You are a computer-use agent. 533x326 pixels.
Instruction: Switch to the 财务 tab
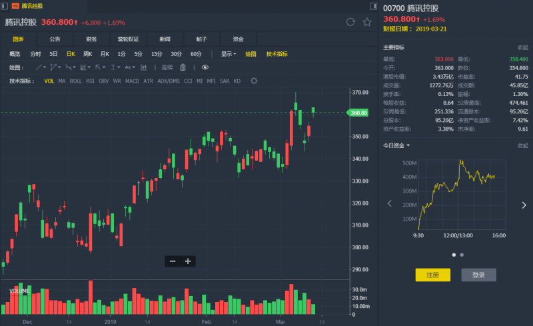[x=91, y=39]
